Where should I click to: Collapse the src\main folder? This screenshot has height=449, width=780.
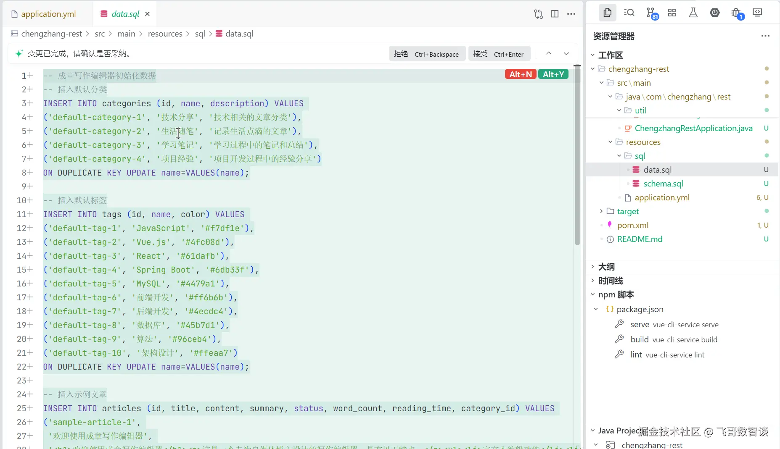[x=602, y=83]
